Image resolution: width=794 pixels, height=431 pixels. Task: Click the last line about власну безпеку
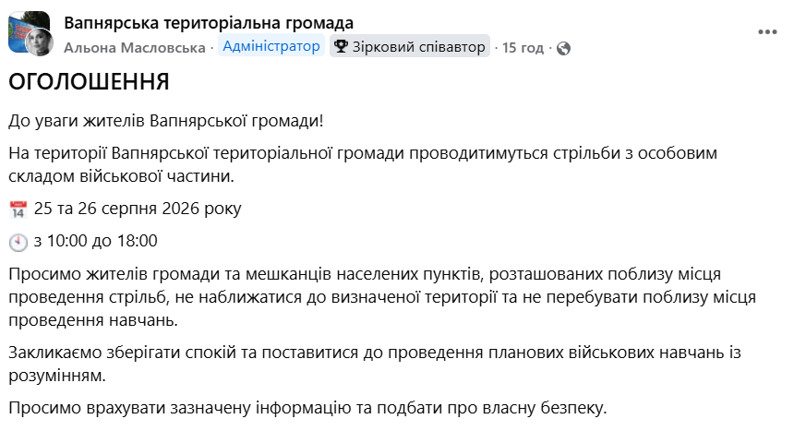(307, 408)
